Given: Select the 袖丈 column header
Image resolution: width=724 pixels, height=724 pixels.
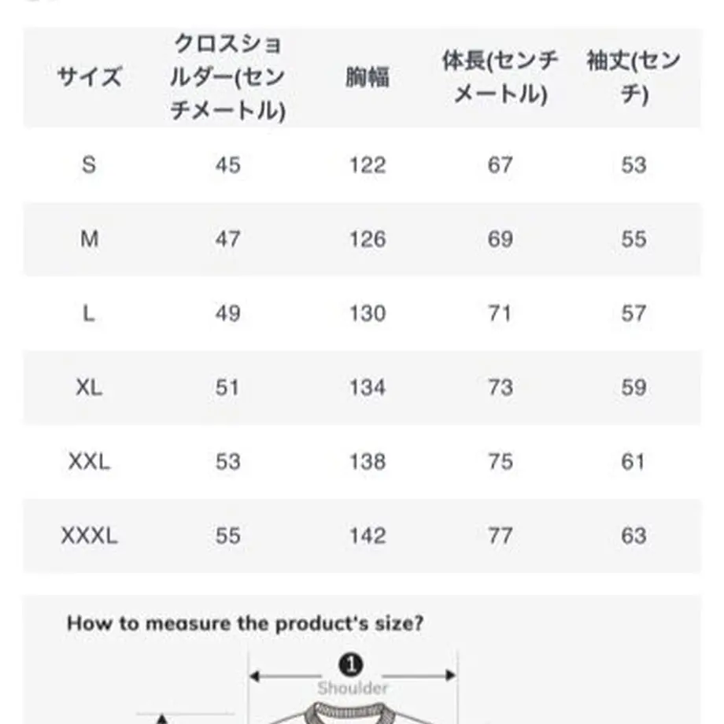Looking at the screenshot, I should pyautogui.click(x=633, y=77).
